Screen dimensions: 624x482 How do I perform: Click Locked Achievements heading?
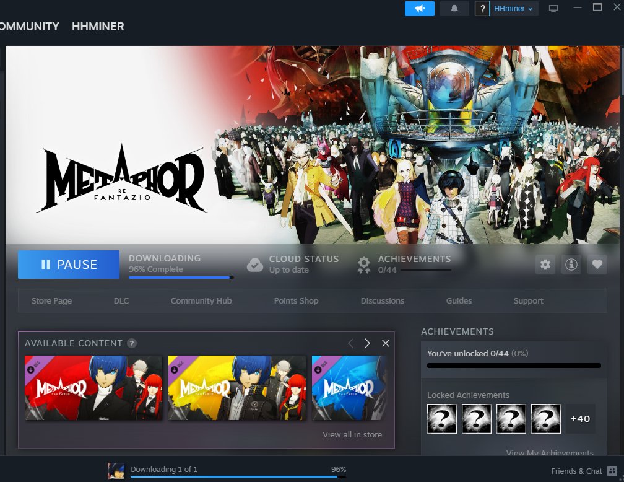tap(468, 395)
